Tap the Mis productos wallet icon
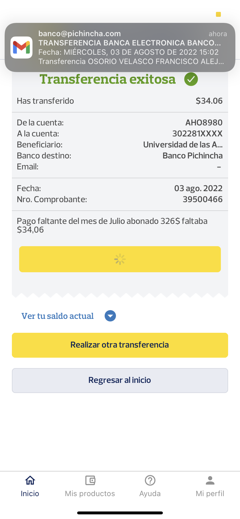 click(90, 480)
